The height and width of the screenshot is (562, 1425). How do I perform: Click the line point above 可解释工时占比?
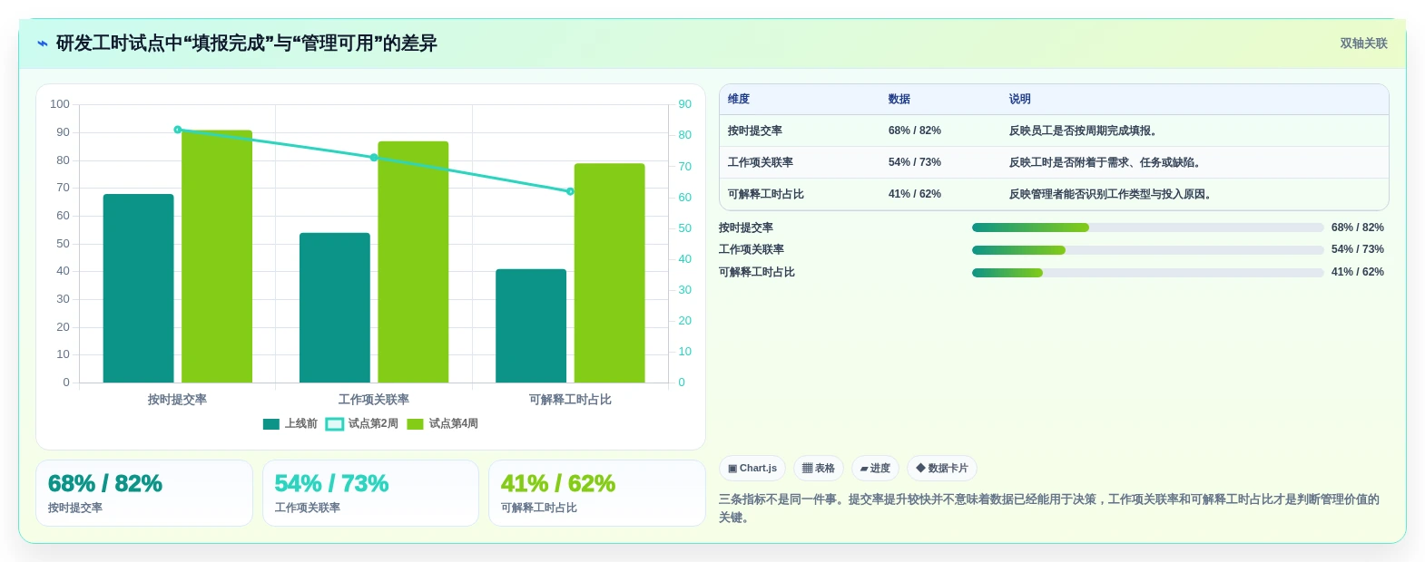(570, 191)
